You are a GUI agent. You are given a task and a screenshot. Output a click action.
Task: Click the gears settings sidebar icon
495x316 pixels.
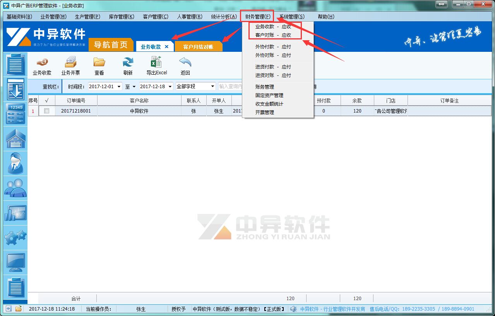click(15, 238)
